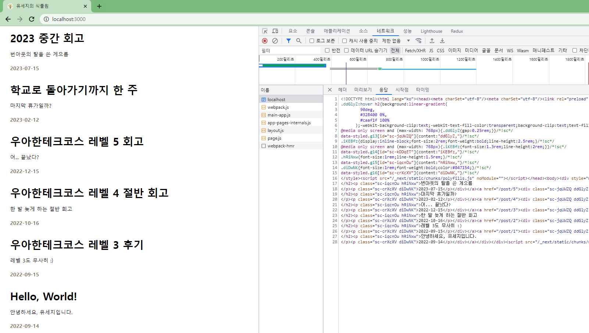Open throttling dropdown 제한 없음
The image size is (589, 333).
tap(396, 41)
